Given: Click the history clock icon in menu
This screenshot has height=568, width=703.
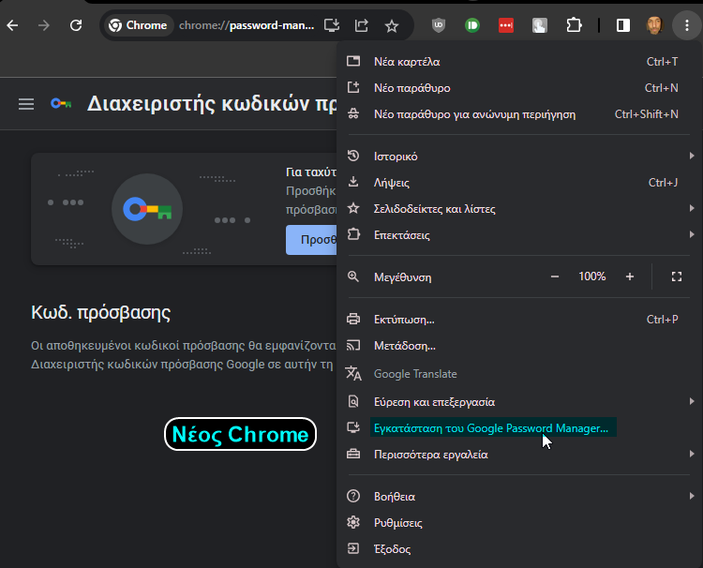Looking at the screenshot, I should click(353, 156).
